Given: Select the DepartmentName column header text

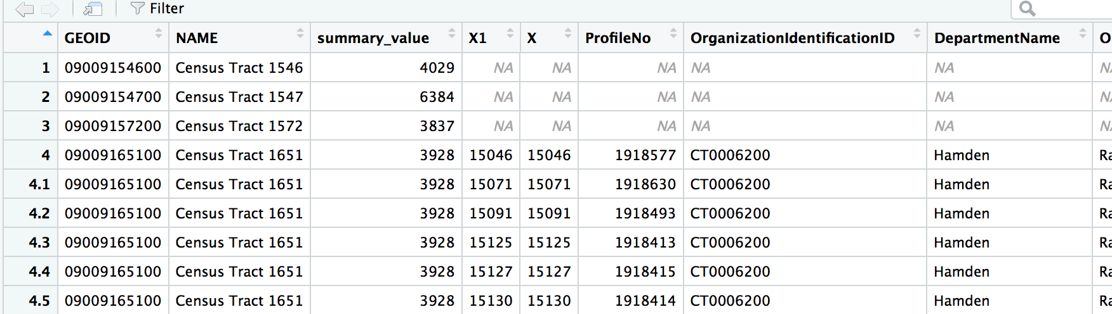Looking at the screenshot, I should point(996,38).
